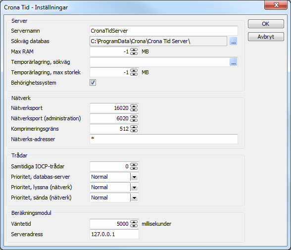
Task: Decrease the Väntetid milliseconds value
Action: click(x=134, y=226)
